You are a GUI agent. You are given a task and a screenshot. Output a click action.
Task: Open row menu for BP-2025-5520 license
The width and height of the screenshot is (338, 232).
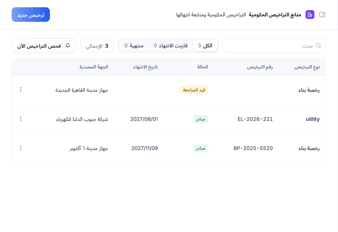pos(21,148)
